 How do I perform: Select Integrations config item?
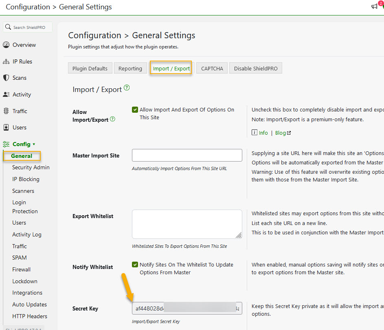click(x=27, y=293)
